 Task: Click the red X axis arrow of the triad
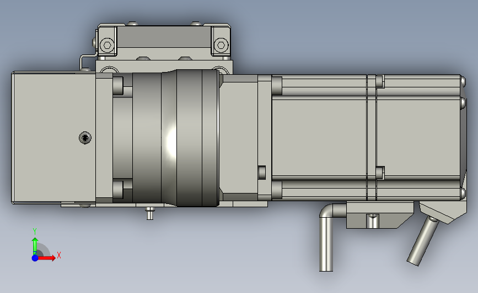click(46, 258)
